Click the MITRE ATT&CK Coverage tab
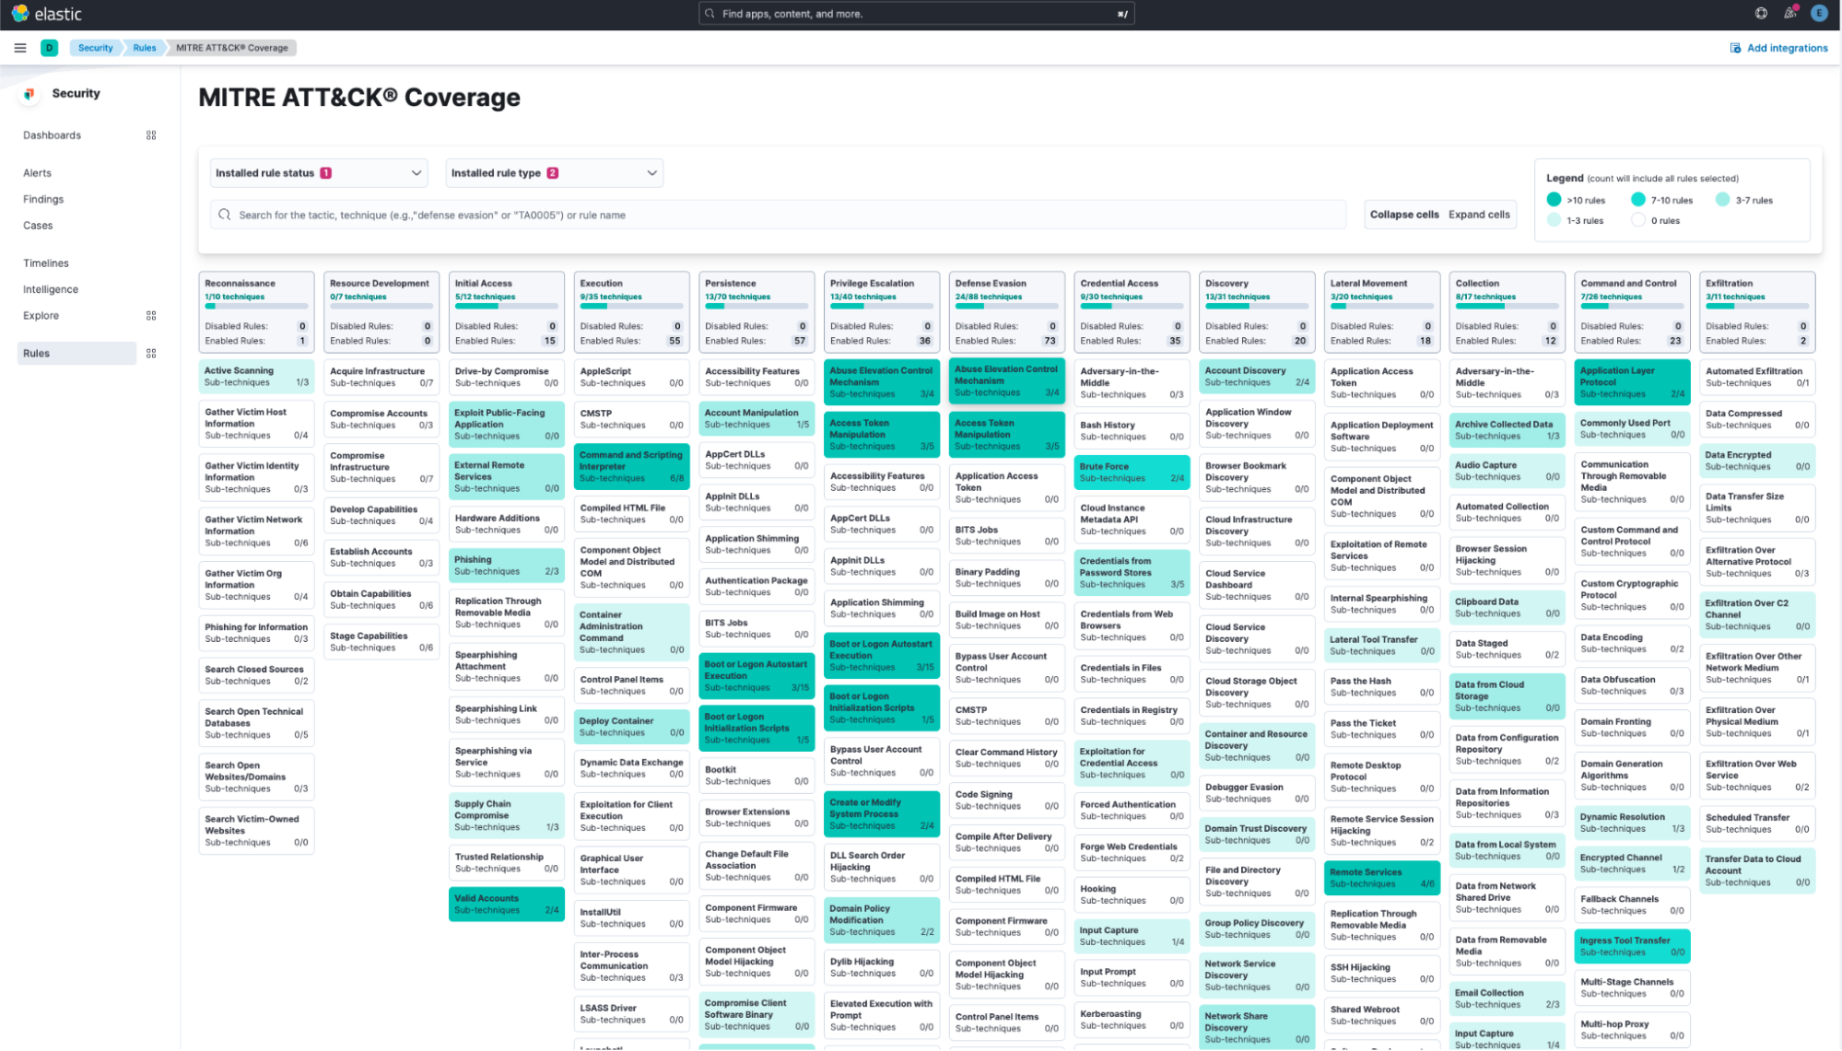Image resolution: width=1842 pixels, height=1051 pixels. click(x=231, y=48)
